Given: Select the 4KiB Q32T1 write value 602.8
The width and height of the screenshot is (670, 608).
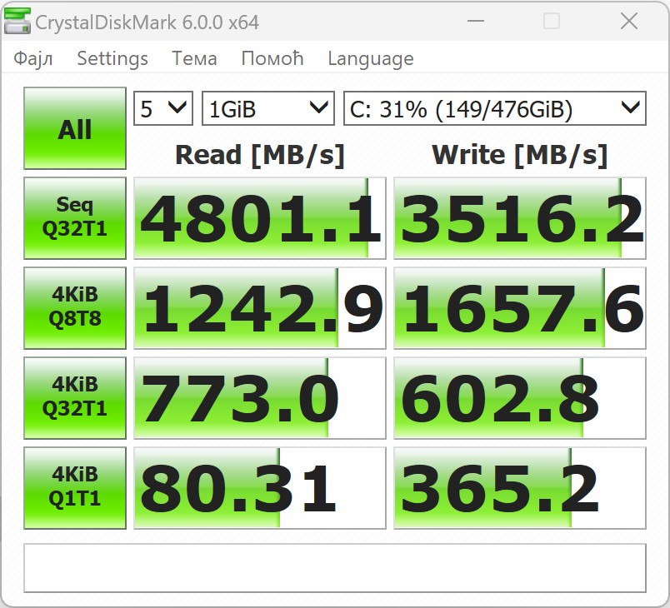Looking at the screenshot, I should [x=520, y=398].
